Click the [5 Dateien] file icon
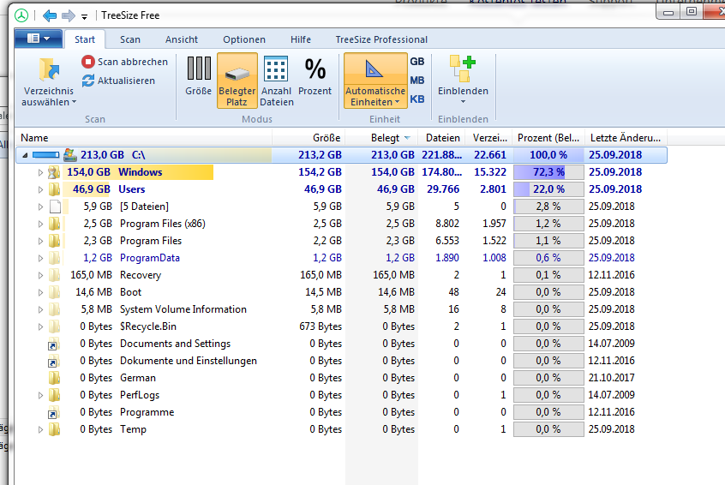Image resolution: width=725 pixels, height=485 pixels. click(55, 207)
